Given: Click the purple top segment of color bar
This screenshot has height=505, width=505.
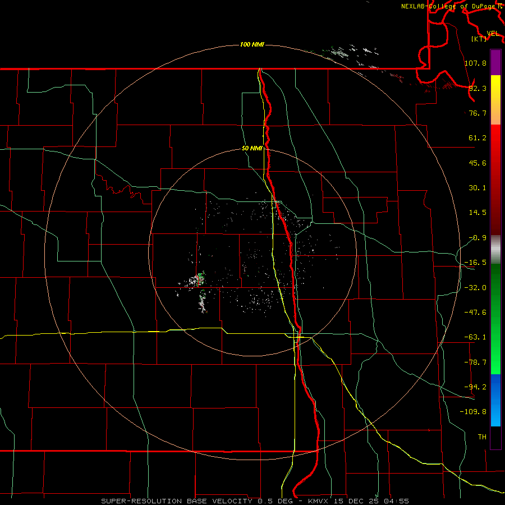Looking at the screenshot, I should (495, 62).
